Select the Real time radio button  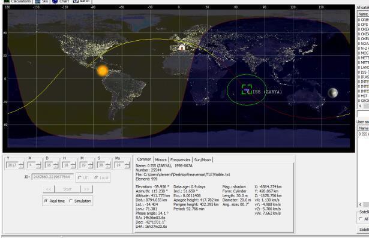(x=55, y=201)
